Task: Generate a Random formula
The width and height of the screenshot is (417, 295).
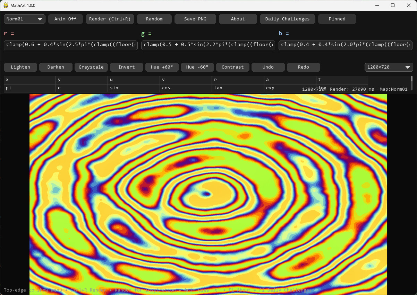Action: 154,19
